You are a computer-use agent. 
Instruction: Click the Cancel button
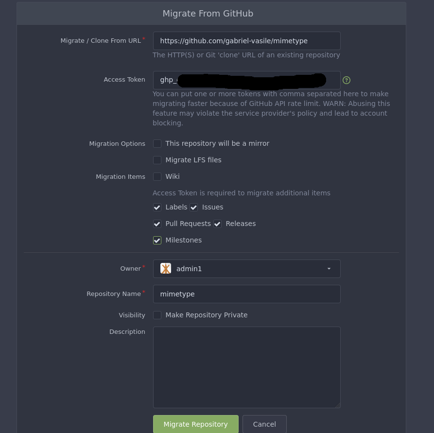coord(264,424)
